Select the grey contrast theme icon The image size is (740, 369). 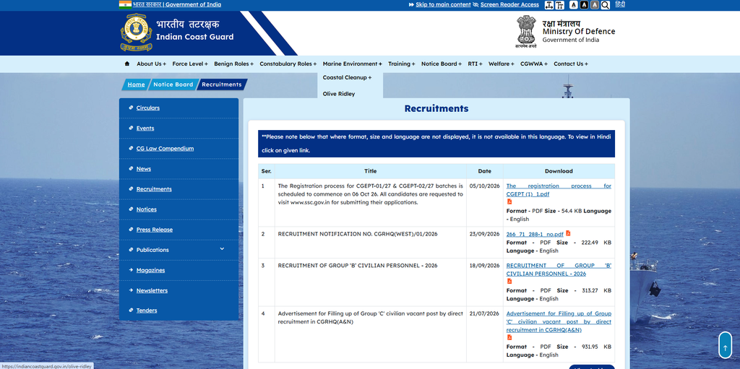click(595, 5)
